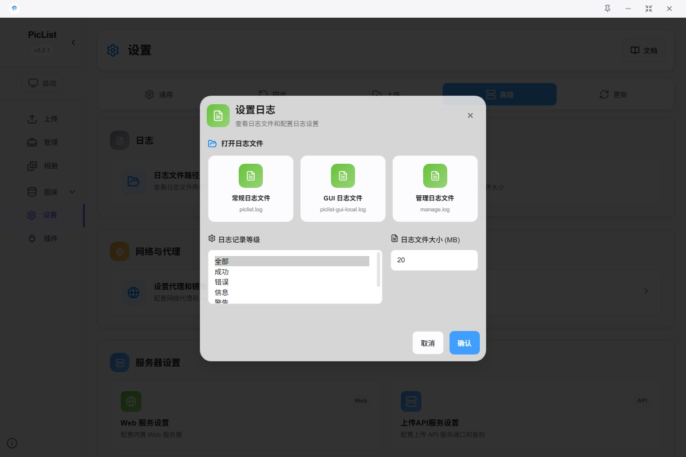Switch to the 更新 settings tab
The width and height of the screenshot is (686, 457).
(x=613, y=94)
